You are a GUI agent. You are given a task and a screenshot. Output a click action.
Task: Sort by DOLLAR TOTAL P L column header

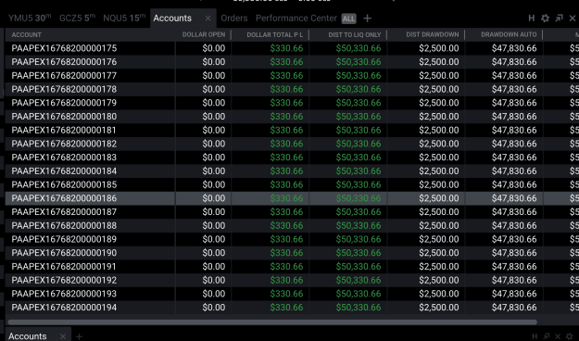coord(275,34)
